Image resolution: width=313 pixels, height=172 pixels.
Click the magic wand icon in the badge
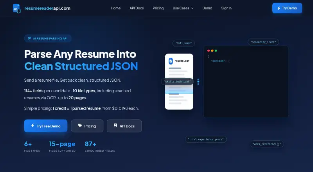(29, 38)
